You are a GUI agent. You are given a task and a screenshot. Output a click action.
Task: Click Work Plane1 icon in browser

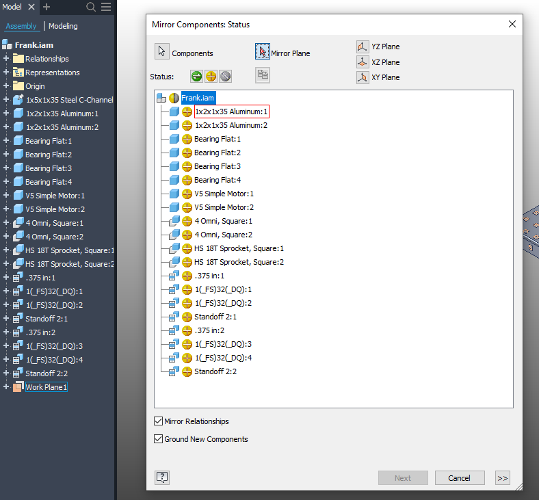(x=18, y=386)
